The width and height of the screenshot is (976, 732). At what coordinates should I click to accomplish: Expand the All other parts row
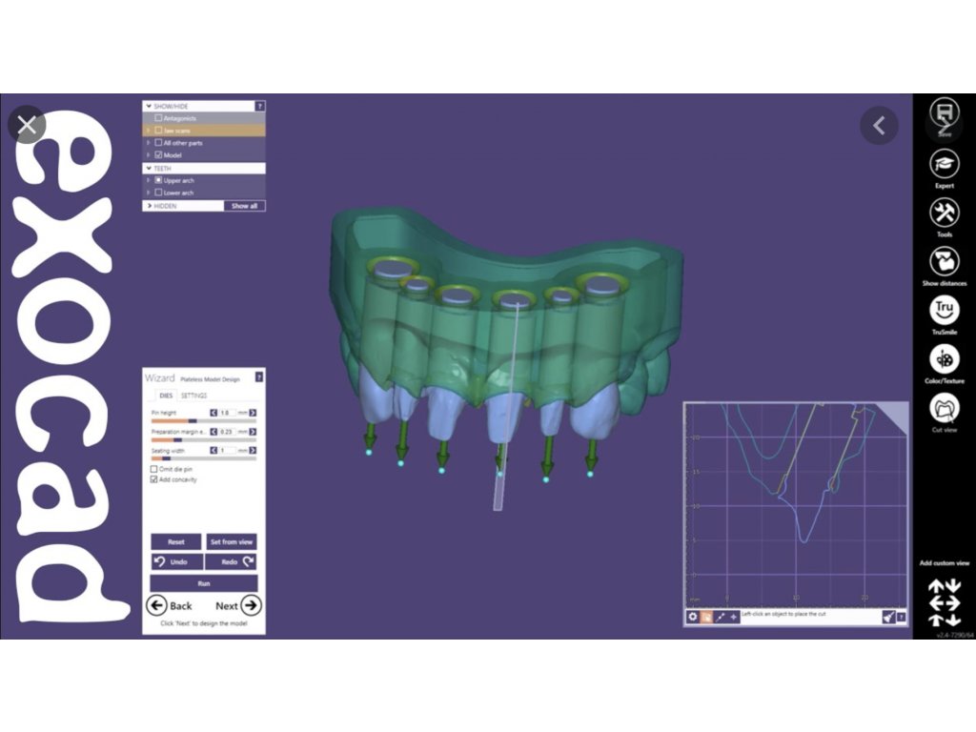click(x=148, y=143)
